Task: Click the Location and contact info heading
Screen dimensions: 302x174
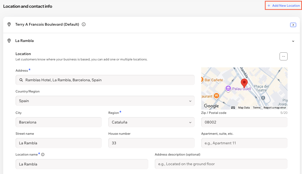Action: coord(28,6)
